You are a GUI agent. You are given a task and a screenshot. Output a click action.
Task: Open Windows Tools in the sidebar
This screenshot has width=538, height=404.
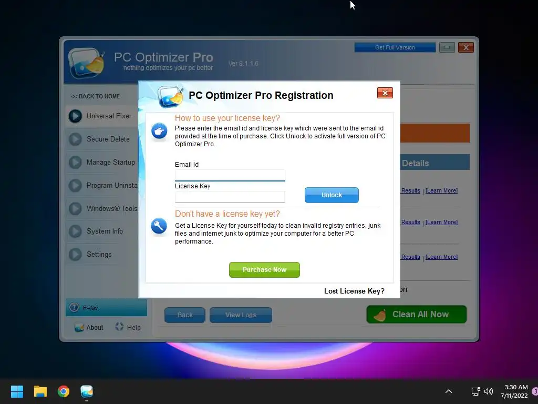point(103,208)
